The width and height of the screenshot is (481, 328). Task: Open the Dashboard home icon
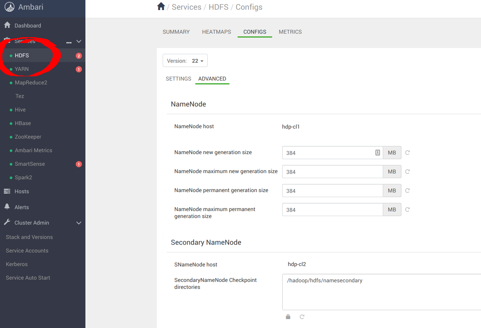coord(7,25)
